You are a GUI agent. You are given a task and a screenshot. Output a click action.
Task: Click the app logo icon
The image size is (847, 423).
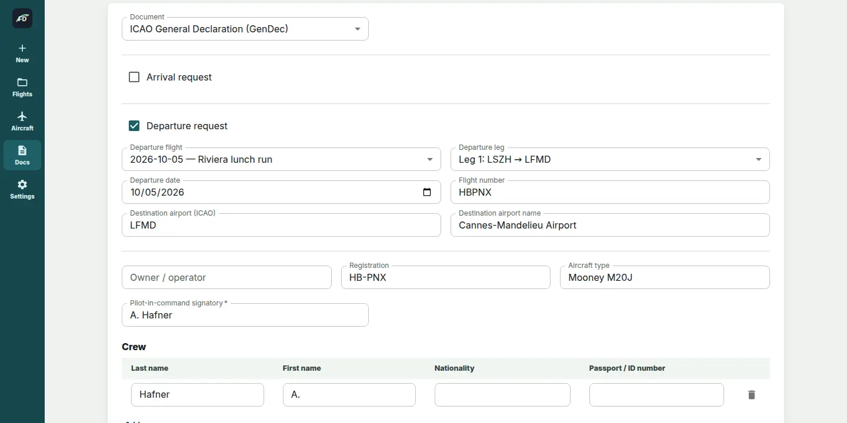pyautogui.click(x=22, y=18)
